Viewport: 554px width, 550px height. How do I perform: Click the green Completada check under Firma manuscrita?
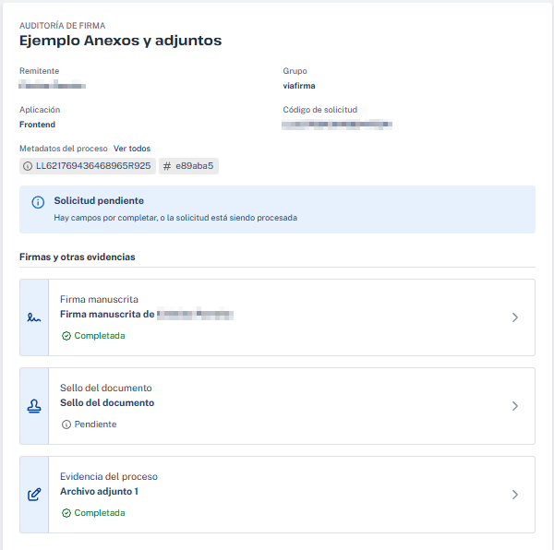pos(66,336)
